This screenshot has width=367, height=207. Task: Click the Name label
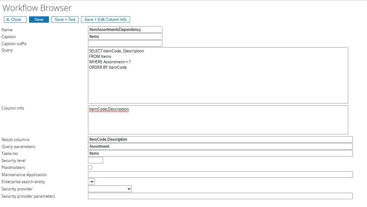coord(7,30)
